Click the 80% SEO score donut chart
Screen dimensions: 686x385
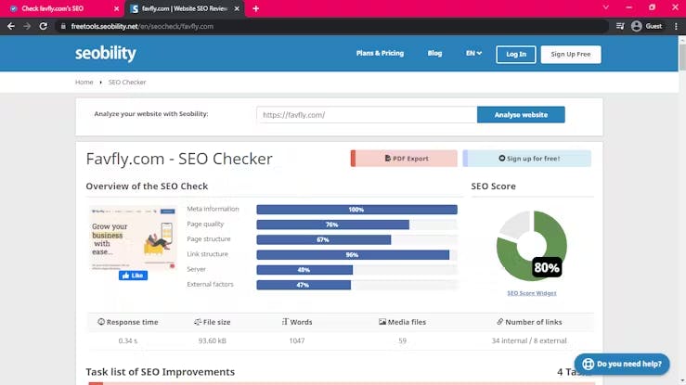(x=532, y=246)
